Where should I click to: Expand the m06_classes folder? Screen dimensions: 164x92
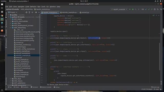click(10, 81)
